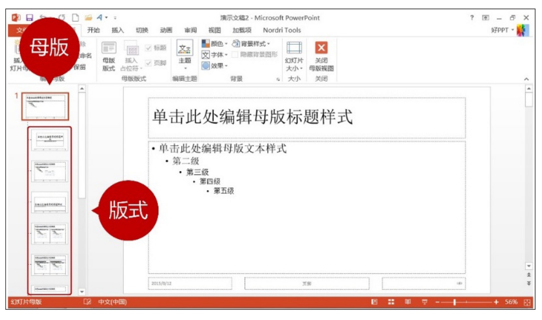This screenshot has height=320, width=542.
Task: Click the 第四级 bullet text
Action: [x=210, y=181]
